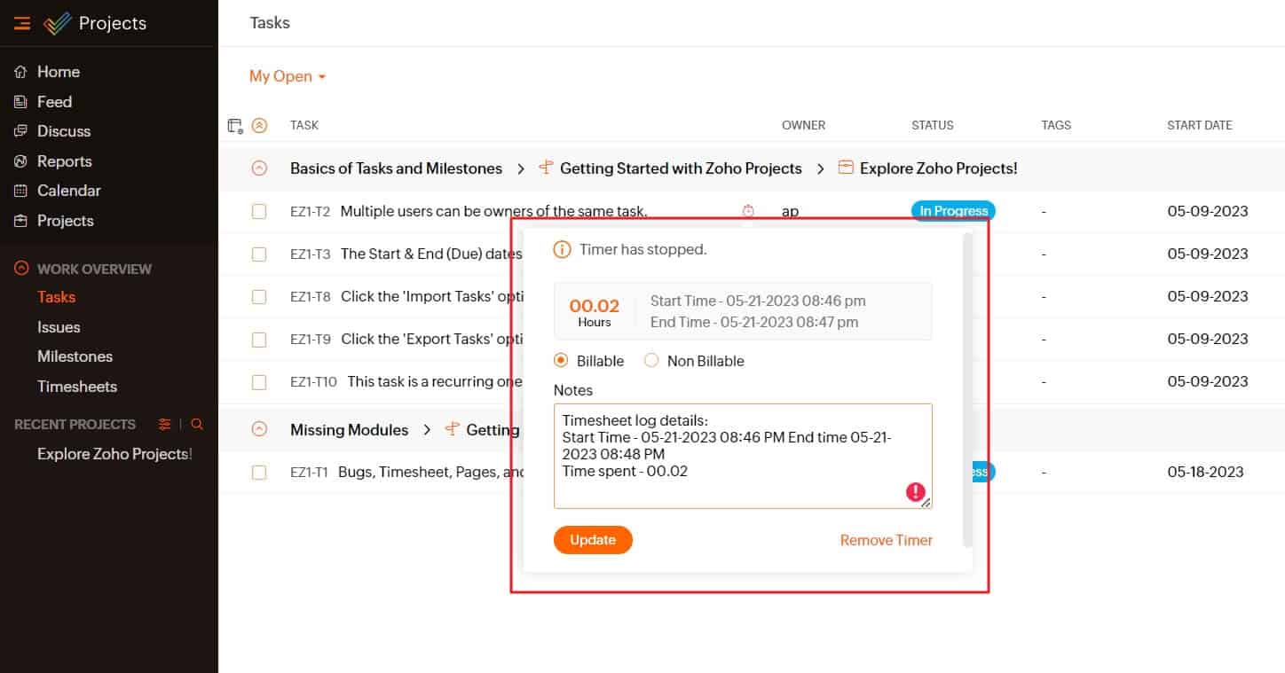Collapse Basics of Tasks and Milestones group
1285x673 pixels.
click(x=259, y=168)
